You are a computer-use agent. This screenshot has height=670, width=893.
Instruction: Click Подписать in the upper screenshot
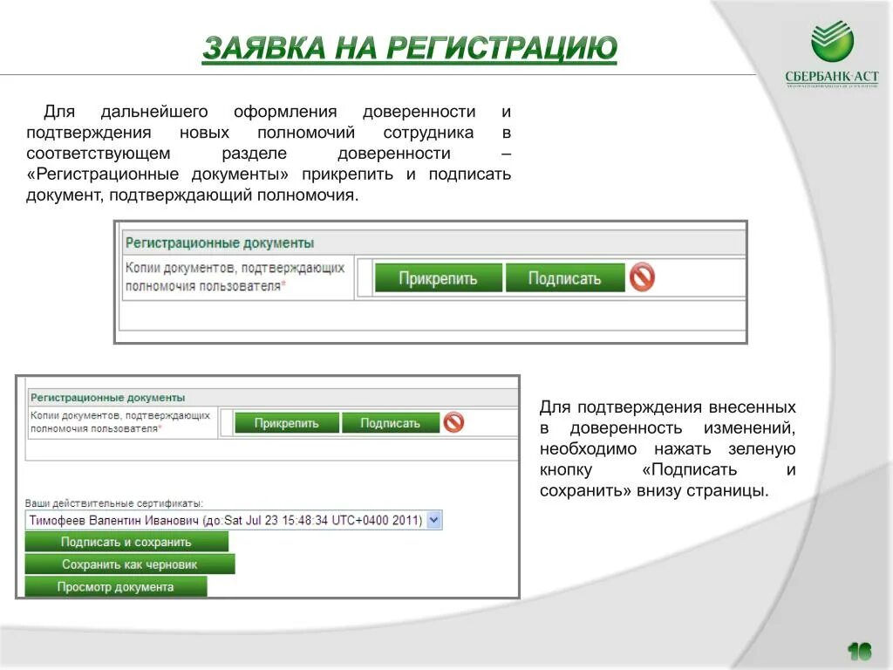[x=564, y=278]
